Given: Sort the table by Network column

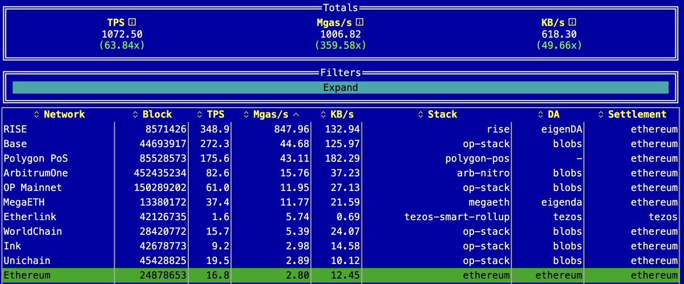Looking at the screenshot, I should click(x=59, y=114).
